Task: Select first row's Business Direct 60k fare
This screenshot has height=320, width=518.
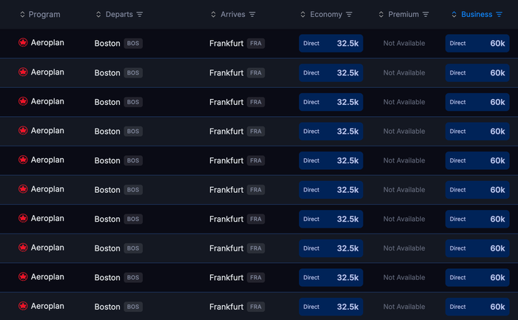Action: [477, 43]
